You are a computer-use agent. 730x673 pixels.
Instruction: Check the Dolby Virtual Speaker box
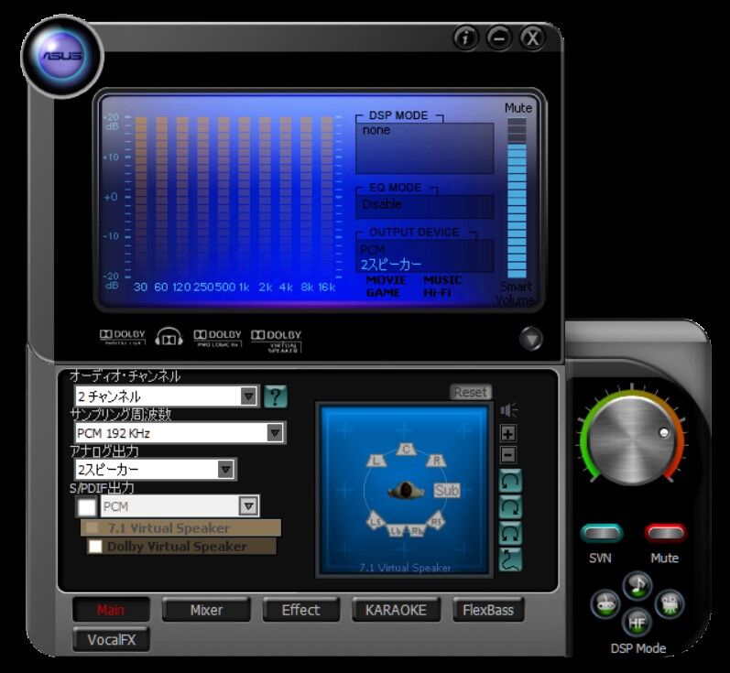click(x=95, y=546)
